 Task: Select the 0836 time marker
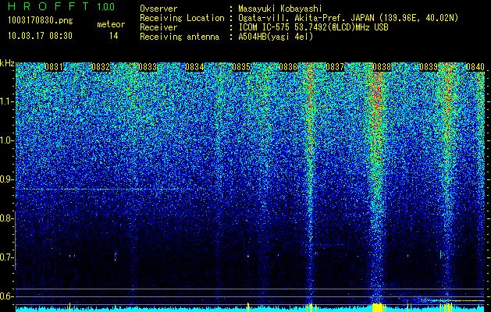click(x=288, y=67)
